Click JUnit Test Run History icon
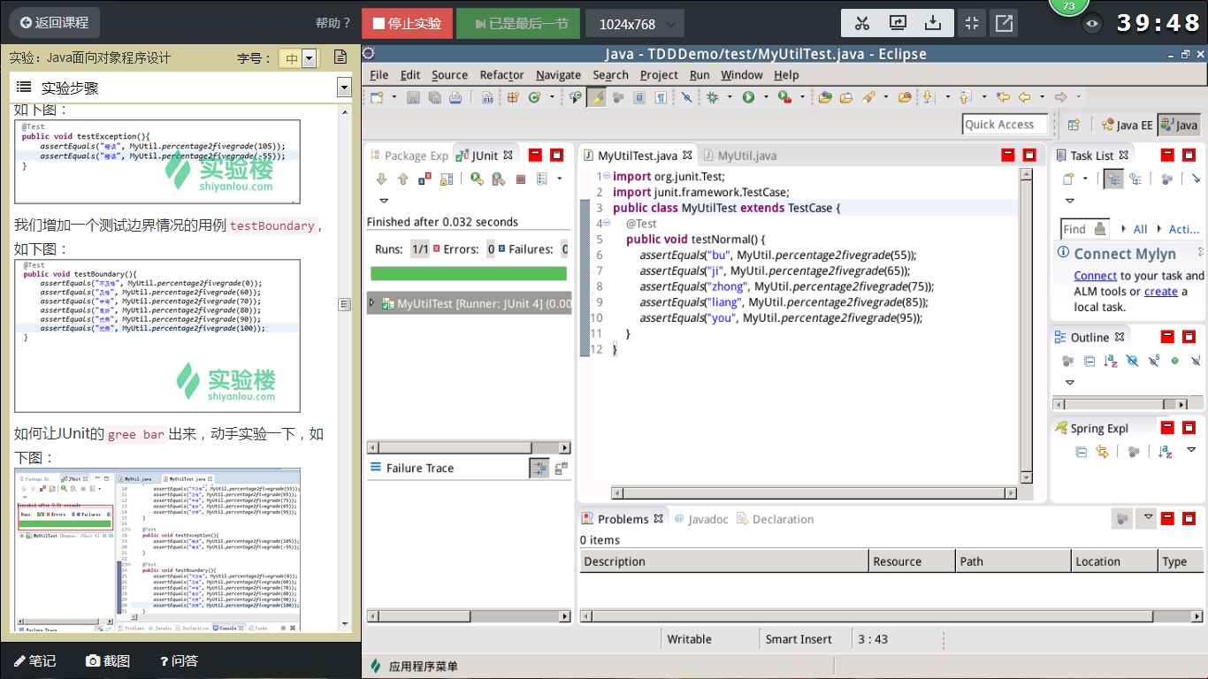Viewport: 1208px width, 679px height. 541,179
